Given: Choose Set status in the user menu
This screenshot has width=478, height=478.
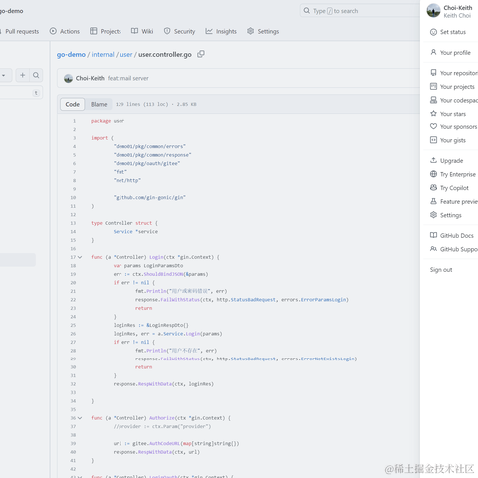Looking at the screenshot, I should [x=453, y=32].
